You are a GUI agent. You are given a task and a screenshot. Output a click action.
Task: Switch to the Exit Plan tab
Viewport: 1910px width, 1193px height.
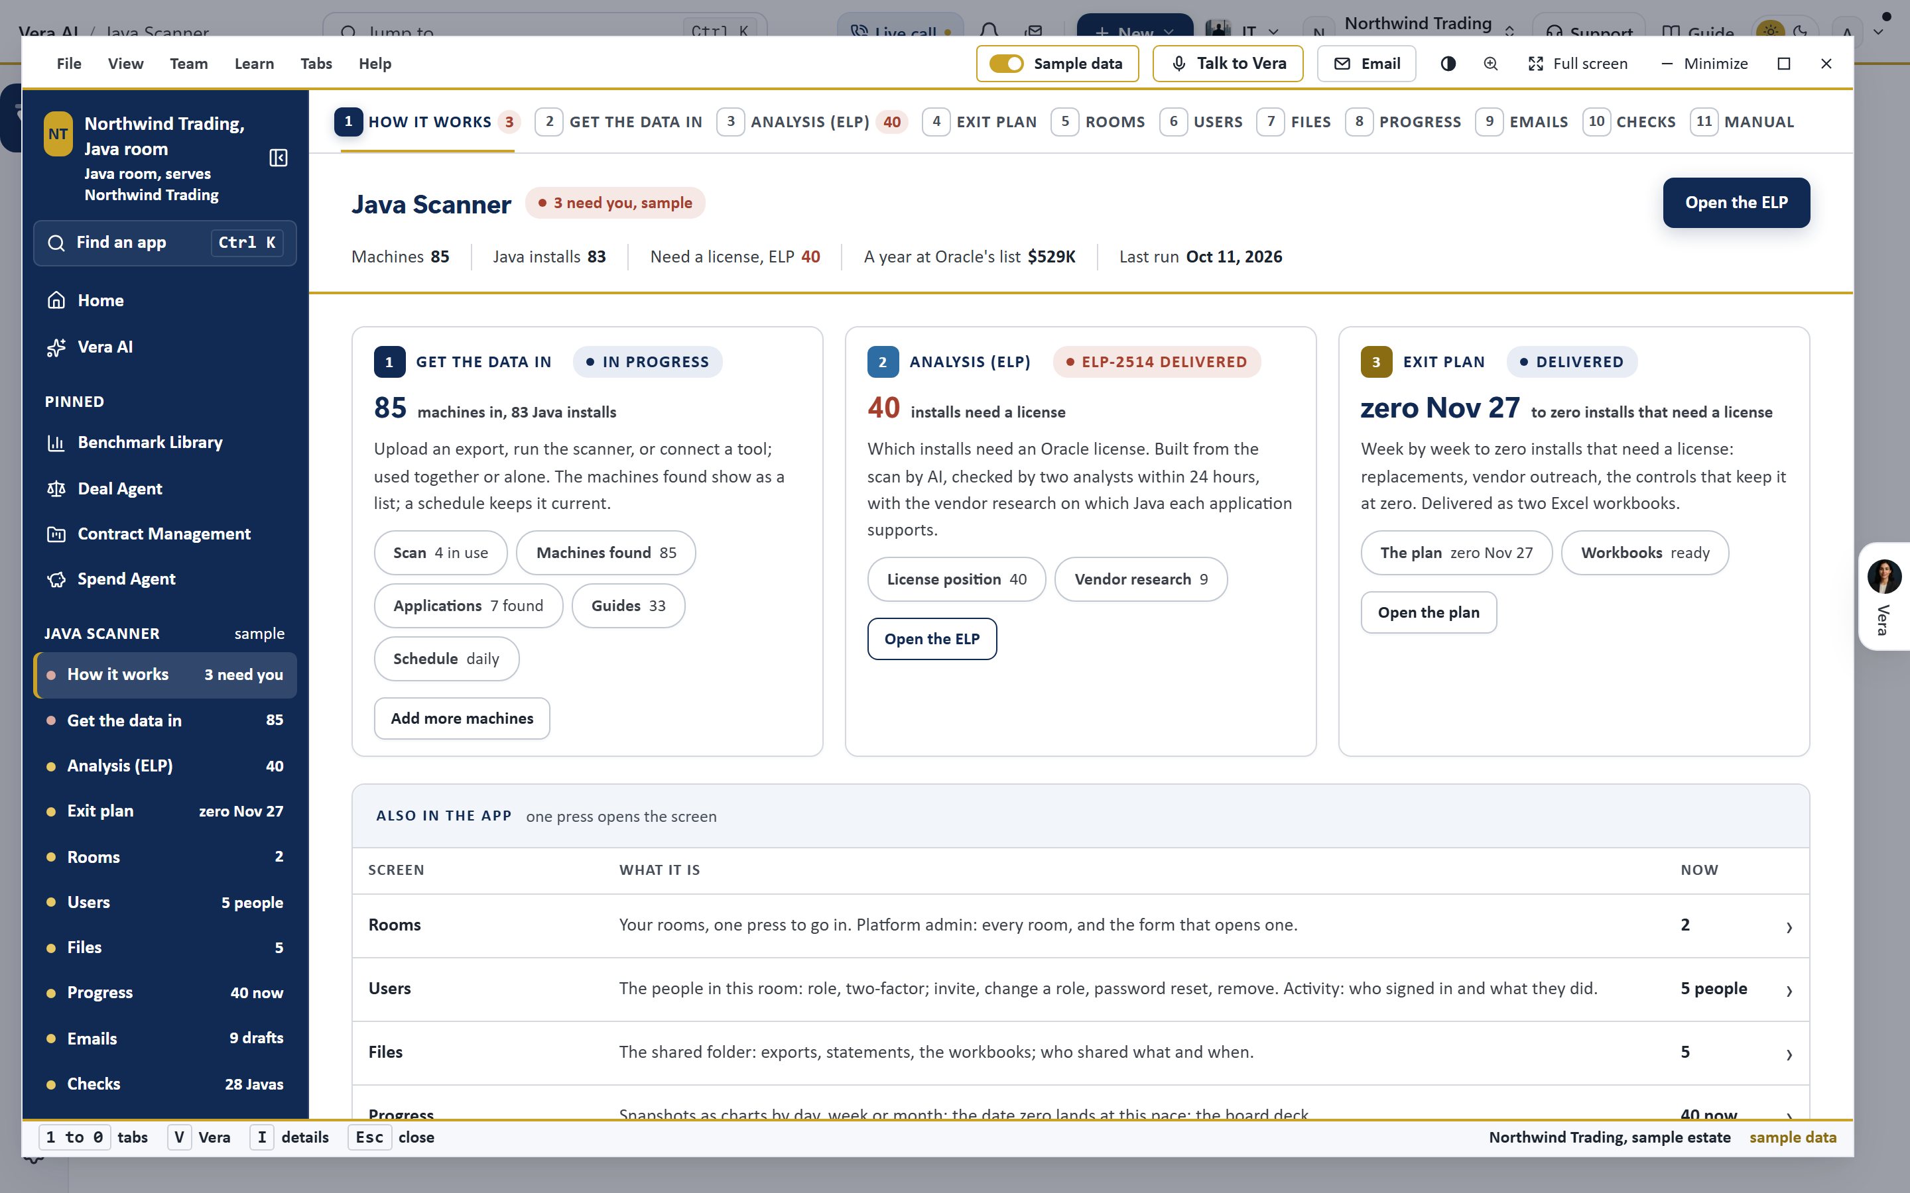coord(980,123)
